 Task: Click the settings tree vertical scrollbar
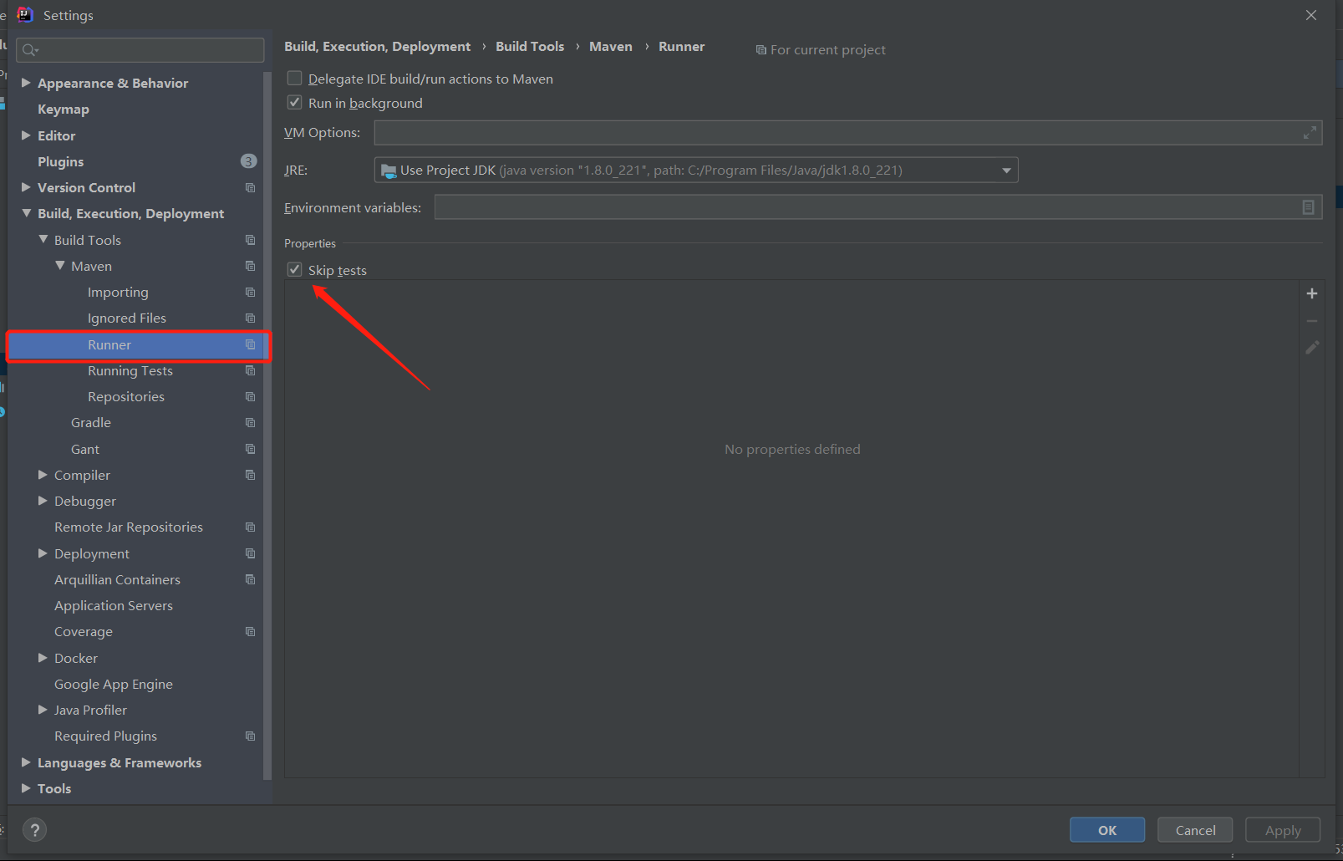267,425
